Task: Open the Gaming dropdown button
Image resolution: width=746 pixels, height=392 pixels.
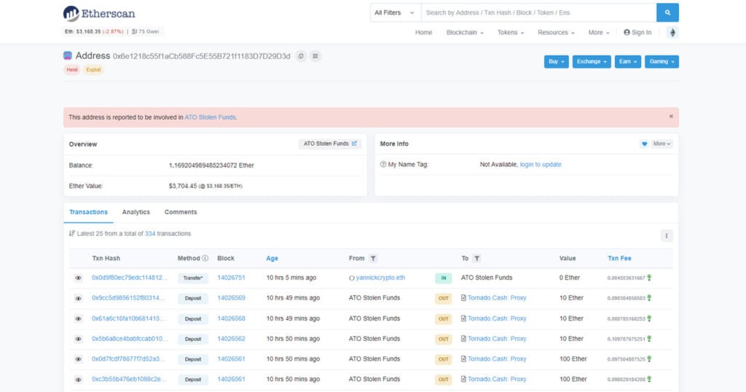Action: pyautogui.click(x=661, y=62)
